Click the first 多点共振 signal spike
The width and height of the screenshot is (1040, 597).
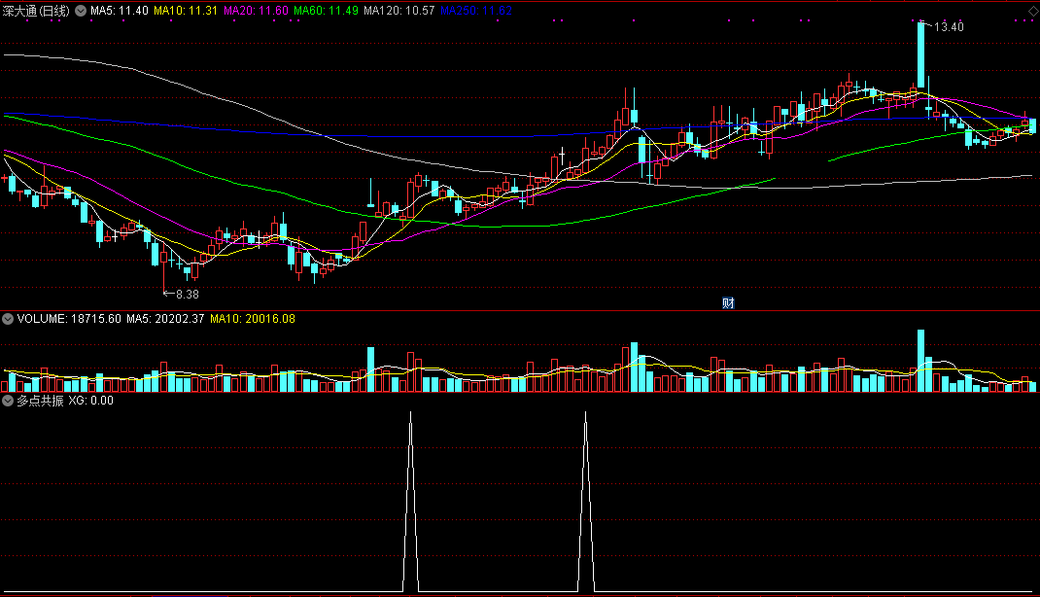click(x=410, y=502)
